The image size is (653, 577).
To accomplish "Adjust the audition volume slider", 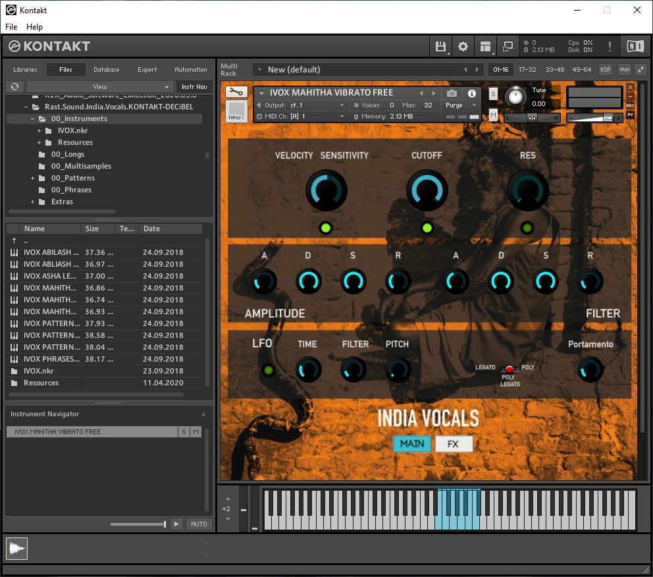I will pyautogui.click(x=138, y=524).
